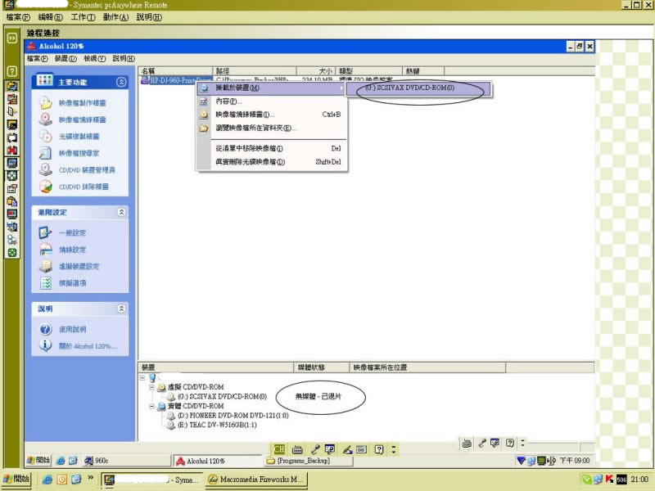This screenshot has width=655, height=491.
Task: Open the options arrow on the CH language bar
Action: click(x=394, y=449)
